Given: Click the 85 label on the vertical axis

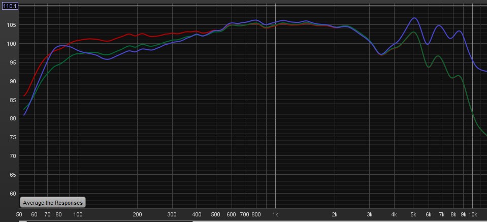Looking at the screenshot, I should [12, 100].
